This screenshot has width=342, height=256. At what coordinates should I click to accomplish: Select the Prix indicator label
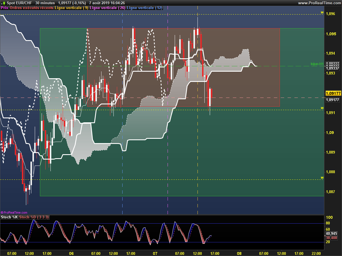4,8
